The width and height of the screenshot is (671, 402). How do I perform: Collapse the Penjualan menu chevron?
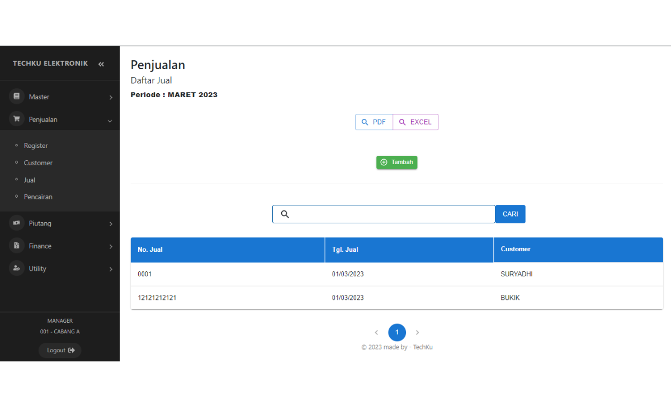tap(110, 121)
